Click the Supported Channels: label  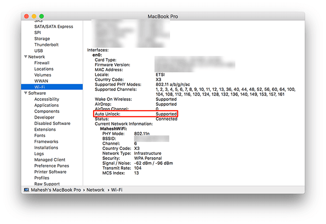pos(116,89)
